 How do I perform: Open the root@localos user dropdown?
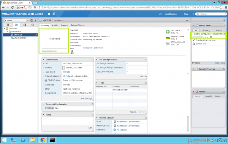(x=172, y=14)
